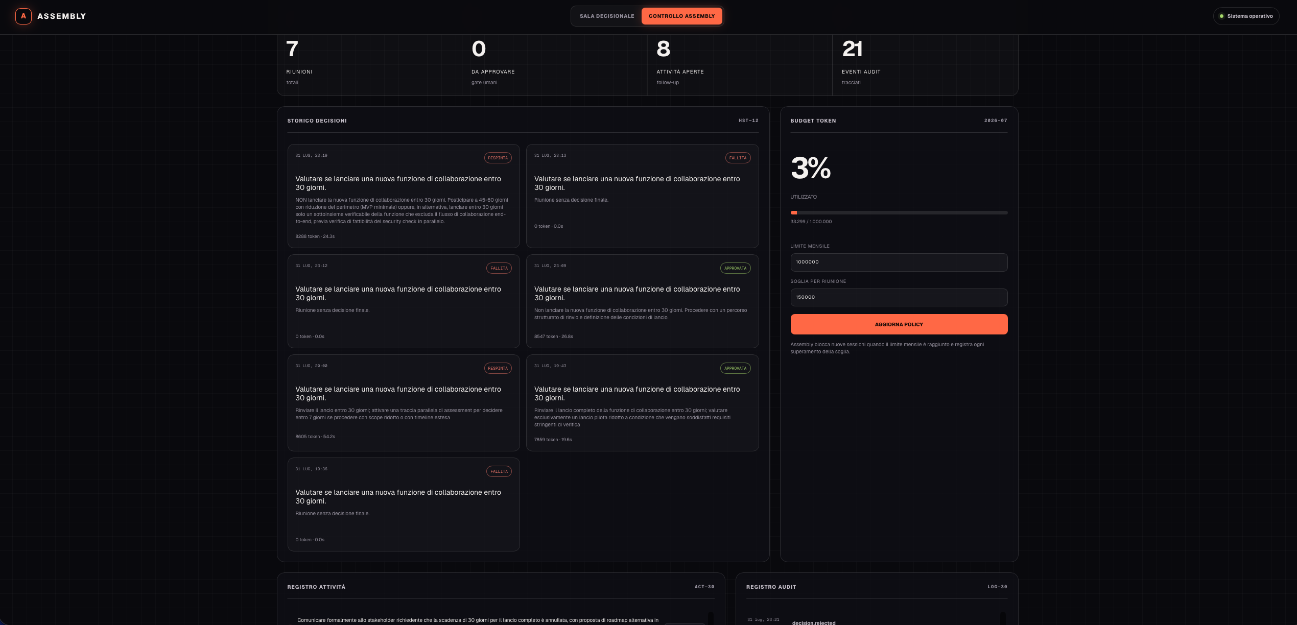This screenshot has width=1297, height=625.
Task: Click the 7859 token · 19.6s text
Action: click(x=553, y=440)
